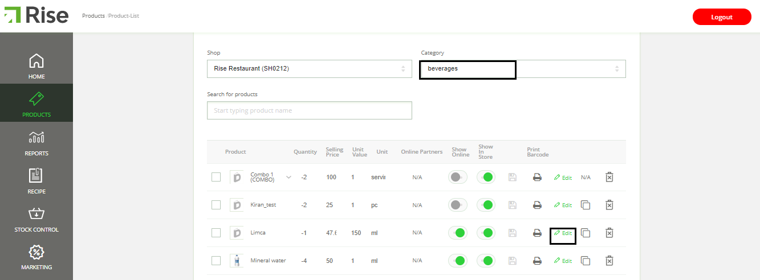The height and width of the screenshot is (280, 760).
Task: Click Limca unit value 150
Action: tap(356, 233)
